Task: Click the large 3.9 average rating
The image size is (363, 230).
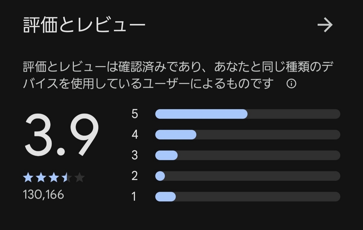Action: coord(62,135)
